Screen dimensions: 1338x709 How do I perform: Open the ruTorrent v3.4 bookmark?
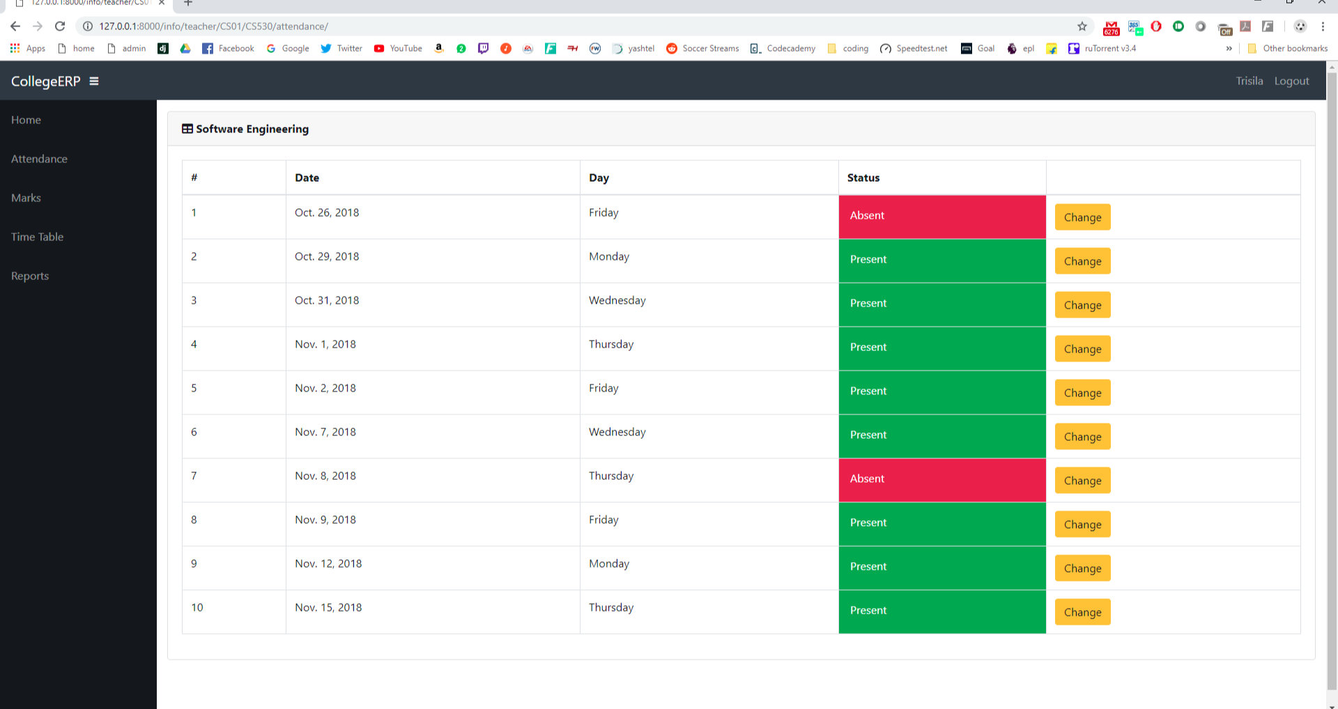click(1102, 48)
